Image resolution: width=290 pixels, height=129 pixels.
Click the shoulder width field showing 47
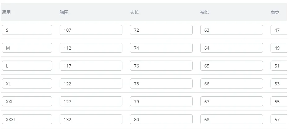coord(279,30)
